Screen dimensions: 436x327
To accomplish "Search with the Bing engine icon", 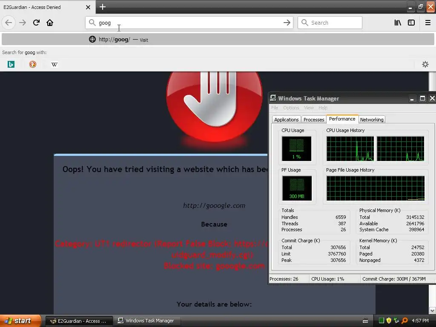I will coord(11,65).
